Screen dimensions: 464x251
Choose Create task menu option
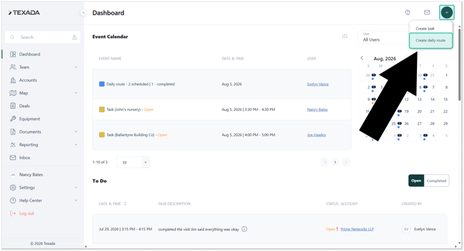pyautogui.click(x=425, y=28)
